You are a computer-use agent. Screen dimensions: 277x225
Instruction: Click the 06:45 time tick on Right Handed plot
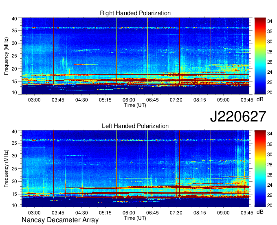pos(152,100)
